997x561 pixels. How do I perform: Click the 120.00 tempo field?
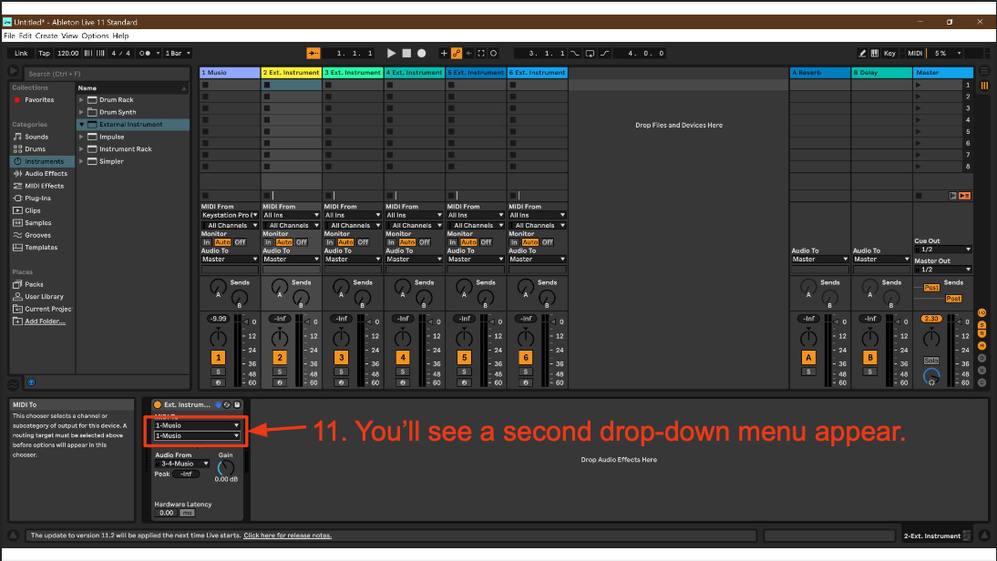point(68,54)
